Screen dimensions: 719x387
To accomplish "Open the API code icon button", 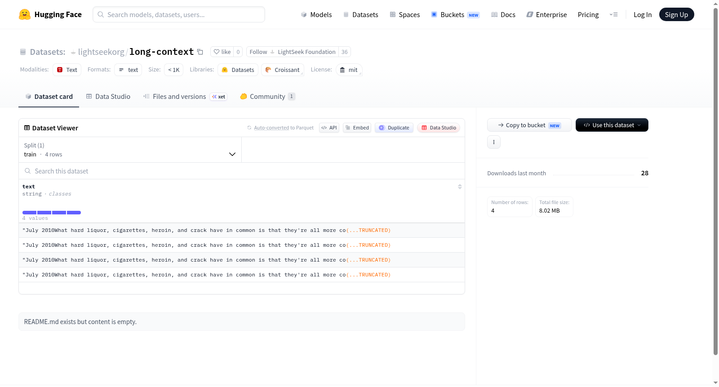I will point(329,128).
